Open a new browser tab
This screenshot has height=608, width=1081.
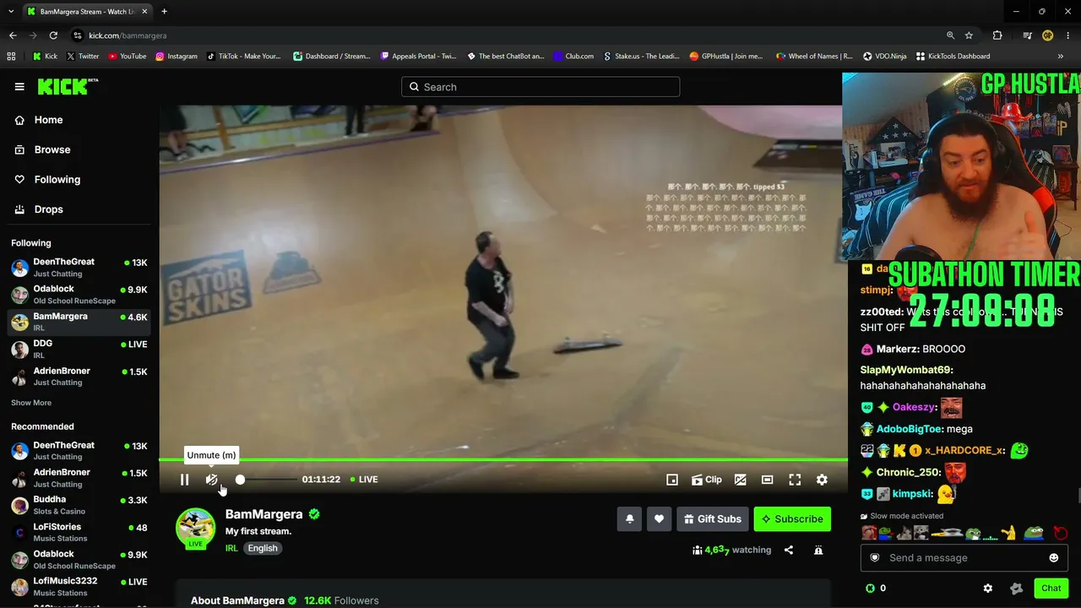164,12
